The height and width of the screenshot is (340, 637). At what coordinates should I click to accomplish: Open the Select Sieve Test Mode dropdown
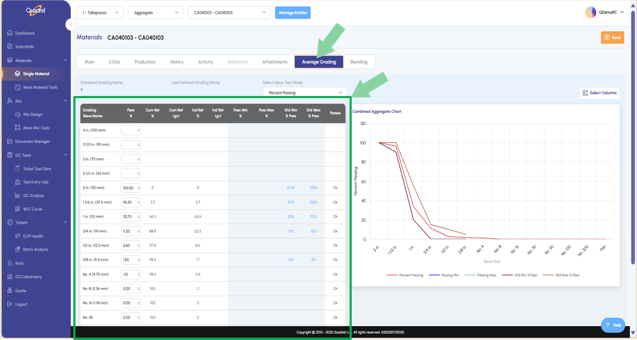click(x=304, y=93)
